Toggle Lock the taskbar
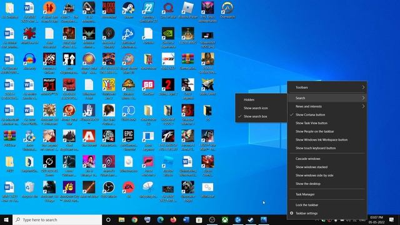400x225 pixels. point(327,205)
